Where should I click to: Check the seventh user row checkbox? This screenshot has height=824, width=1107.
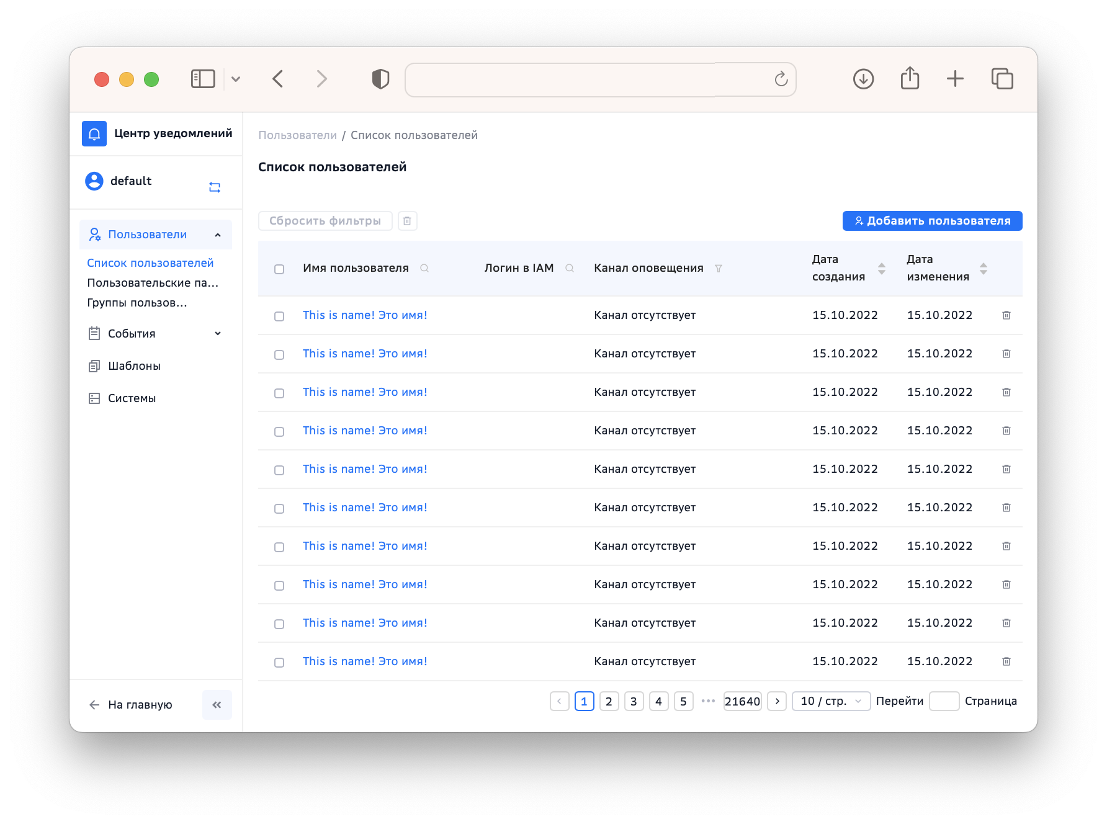[x=279, y=547]
